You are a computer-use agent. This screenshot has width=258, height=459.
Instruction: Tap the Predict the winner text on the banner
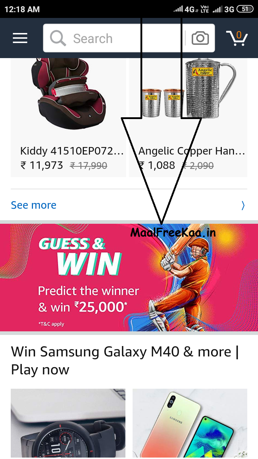(x=89, y=291)
